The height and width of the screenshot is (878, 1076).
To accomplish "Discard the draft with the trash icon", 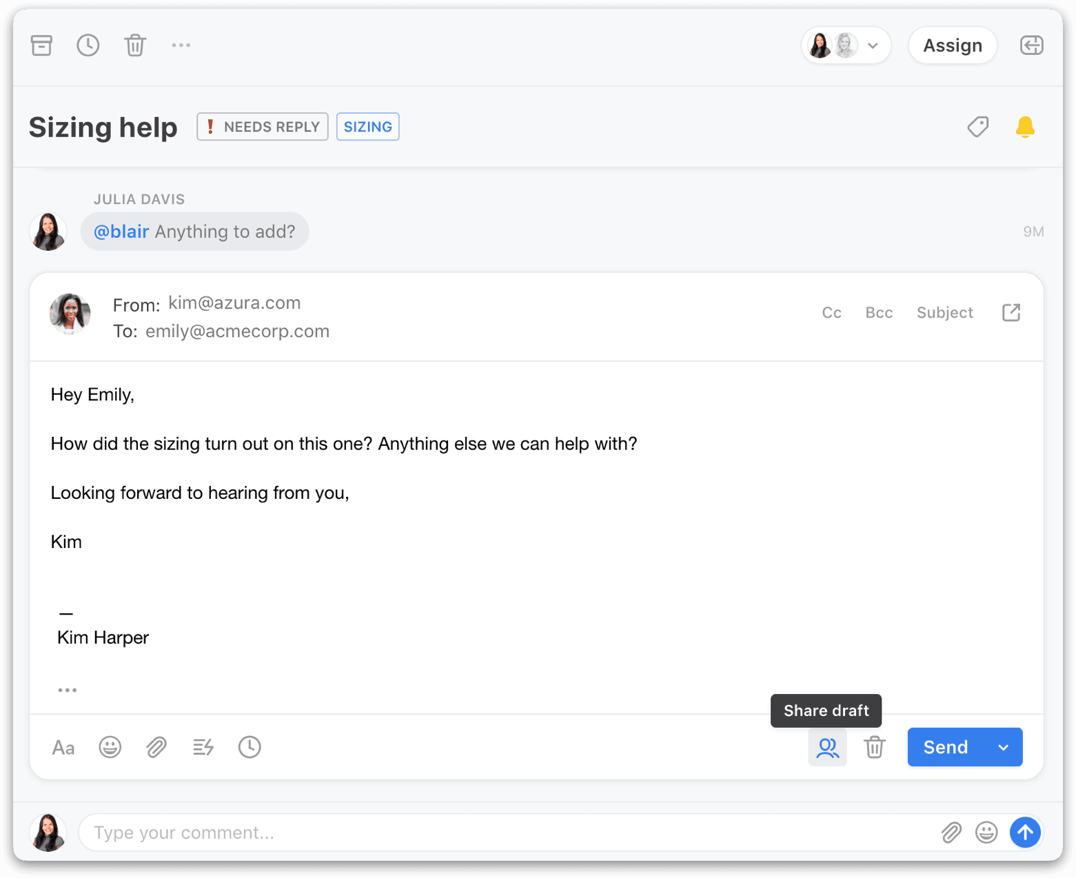I will click(x=875, y=747).
